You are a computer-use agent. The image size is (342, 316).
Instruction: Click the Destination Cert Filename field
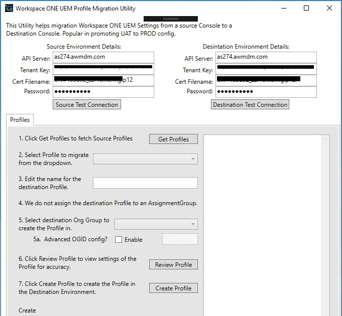266,80
